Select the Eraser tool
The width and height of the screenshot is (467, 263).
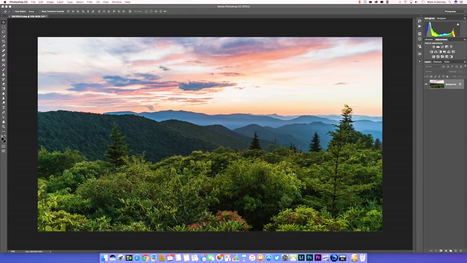[3, 84]
